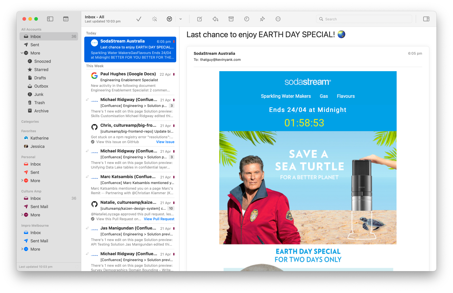Open the filter dropdown chevron

181,19
